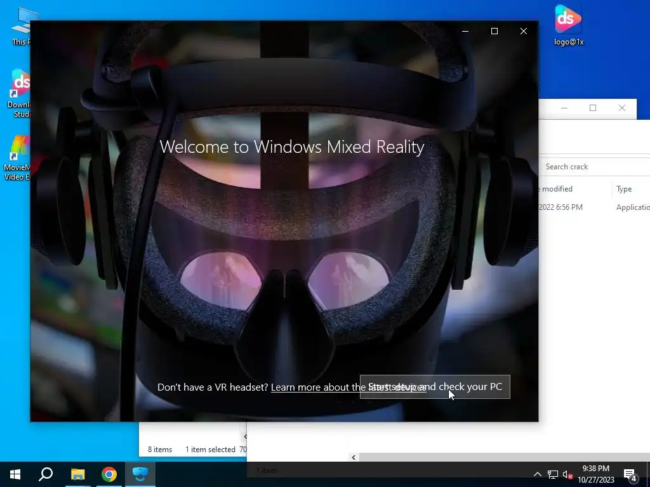Click the horizontal scrollbar left arrow
The height and width of the screenshot is (487, 650).
354,457
